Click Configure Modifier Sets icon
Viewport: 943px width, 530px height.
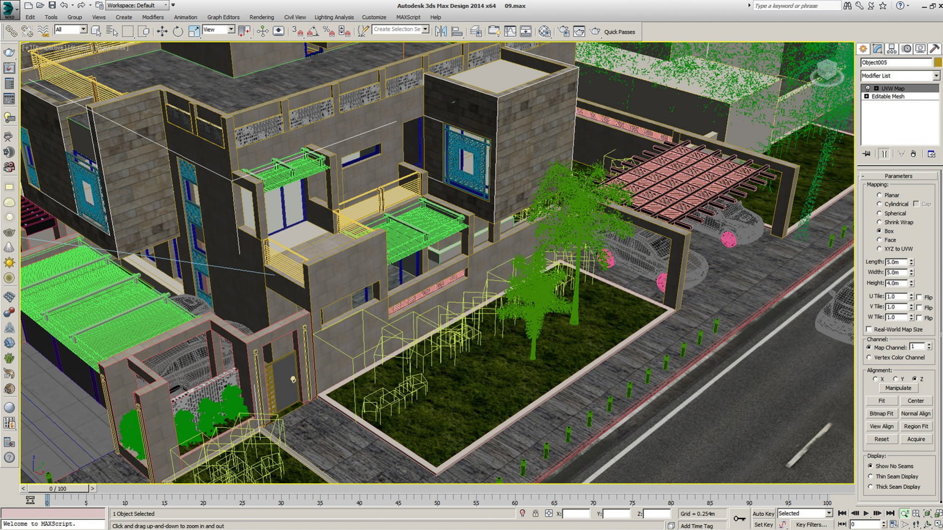point(932,154)
